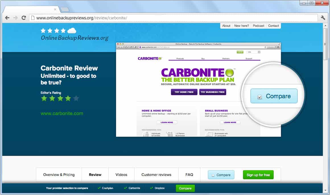The image size is (330, 195).
Task: Click "Your provider selection to compare" text
Action: [67, 188]
